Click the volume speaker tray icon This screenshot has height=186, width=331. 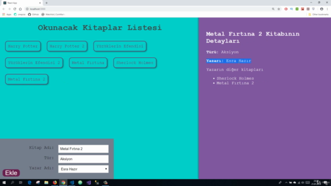click(303, 182)
